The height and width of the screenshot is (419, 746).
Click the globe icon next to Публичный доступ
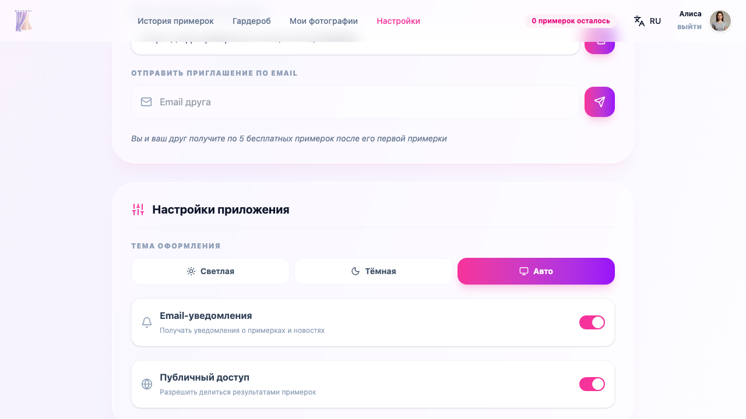pos(146,384)
